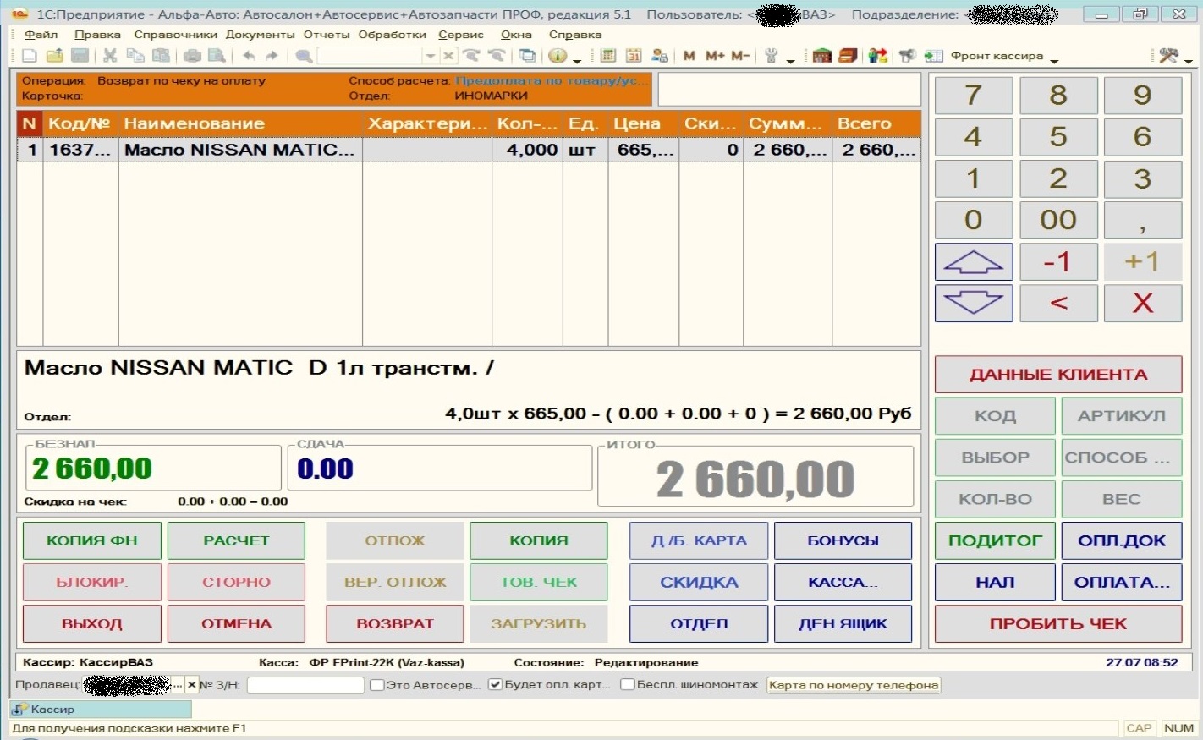Viewport: 1203px width, 740px height.
Task: Click the Open folder toolbar icon
Action: tap(54, 56)
